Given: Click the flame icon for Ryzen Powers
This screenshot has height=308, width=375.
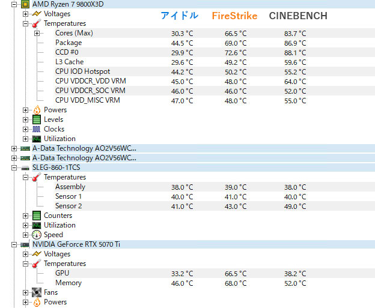Looking at the screenshot, I should tap(36, 110).
